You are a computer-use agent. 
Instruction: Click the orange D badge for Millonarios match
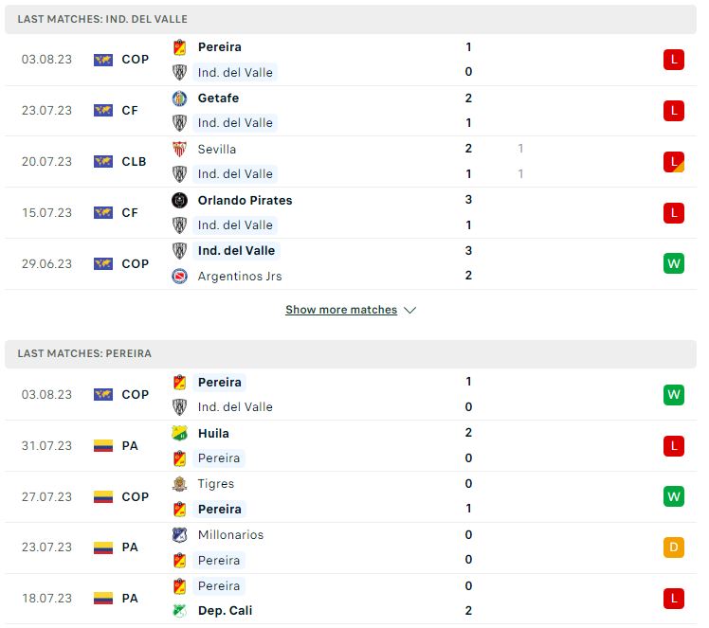(674, 547)
